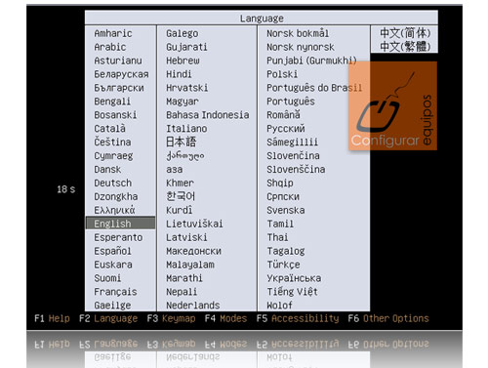Image resolution: width=488 pixels, height=368 pixels.
Task: Choose Thai language
Action: (x=277, y=237)
